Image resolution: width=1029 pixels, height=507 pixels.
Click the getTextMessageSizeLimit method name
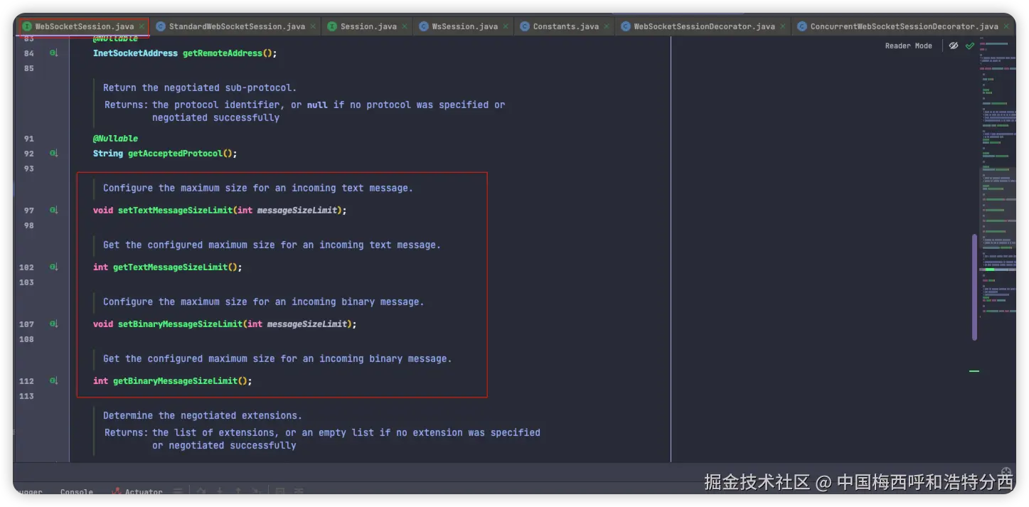click(x=170, y=267)
